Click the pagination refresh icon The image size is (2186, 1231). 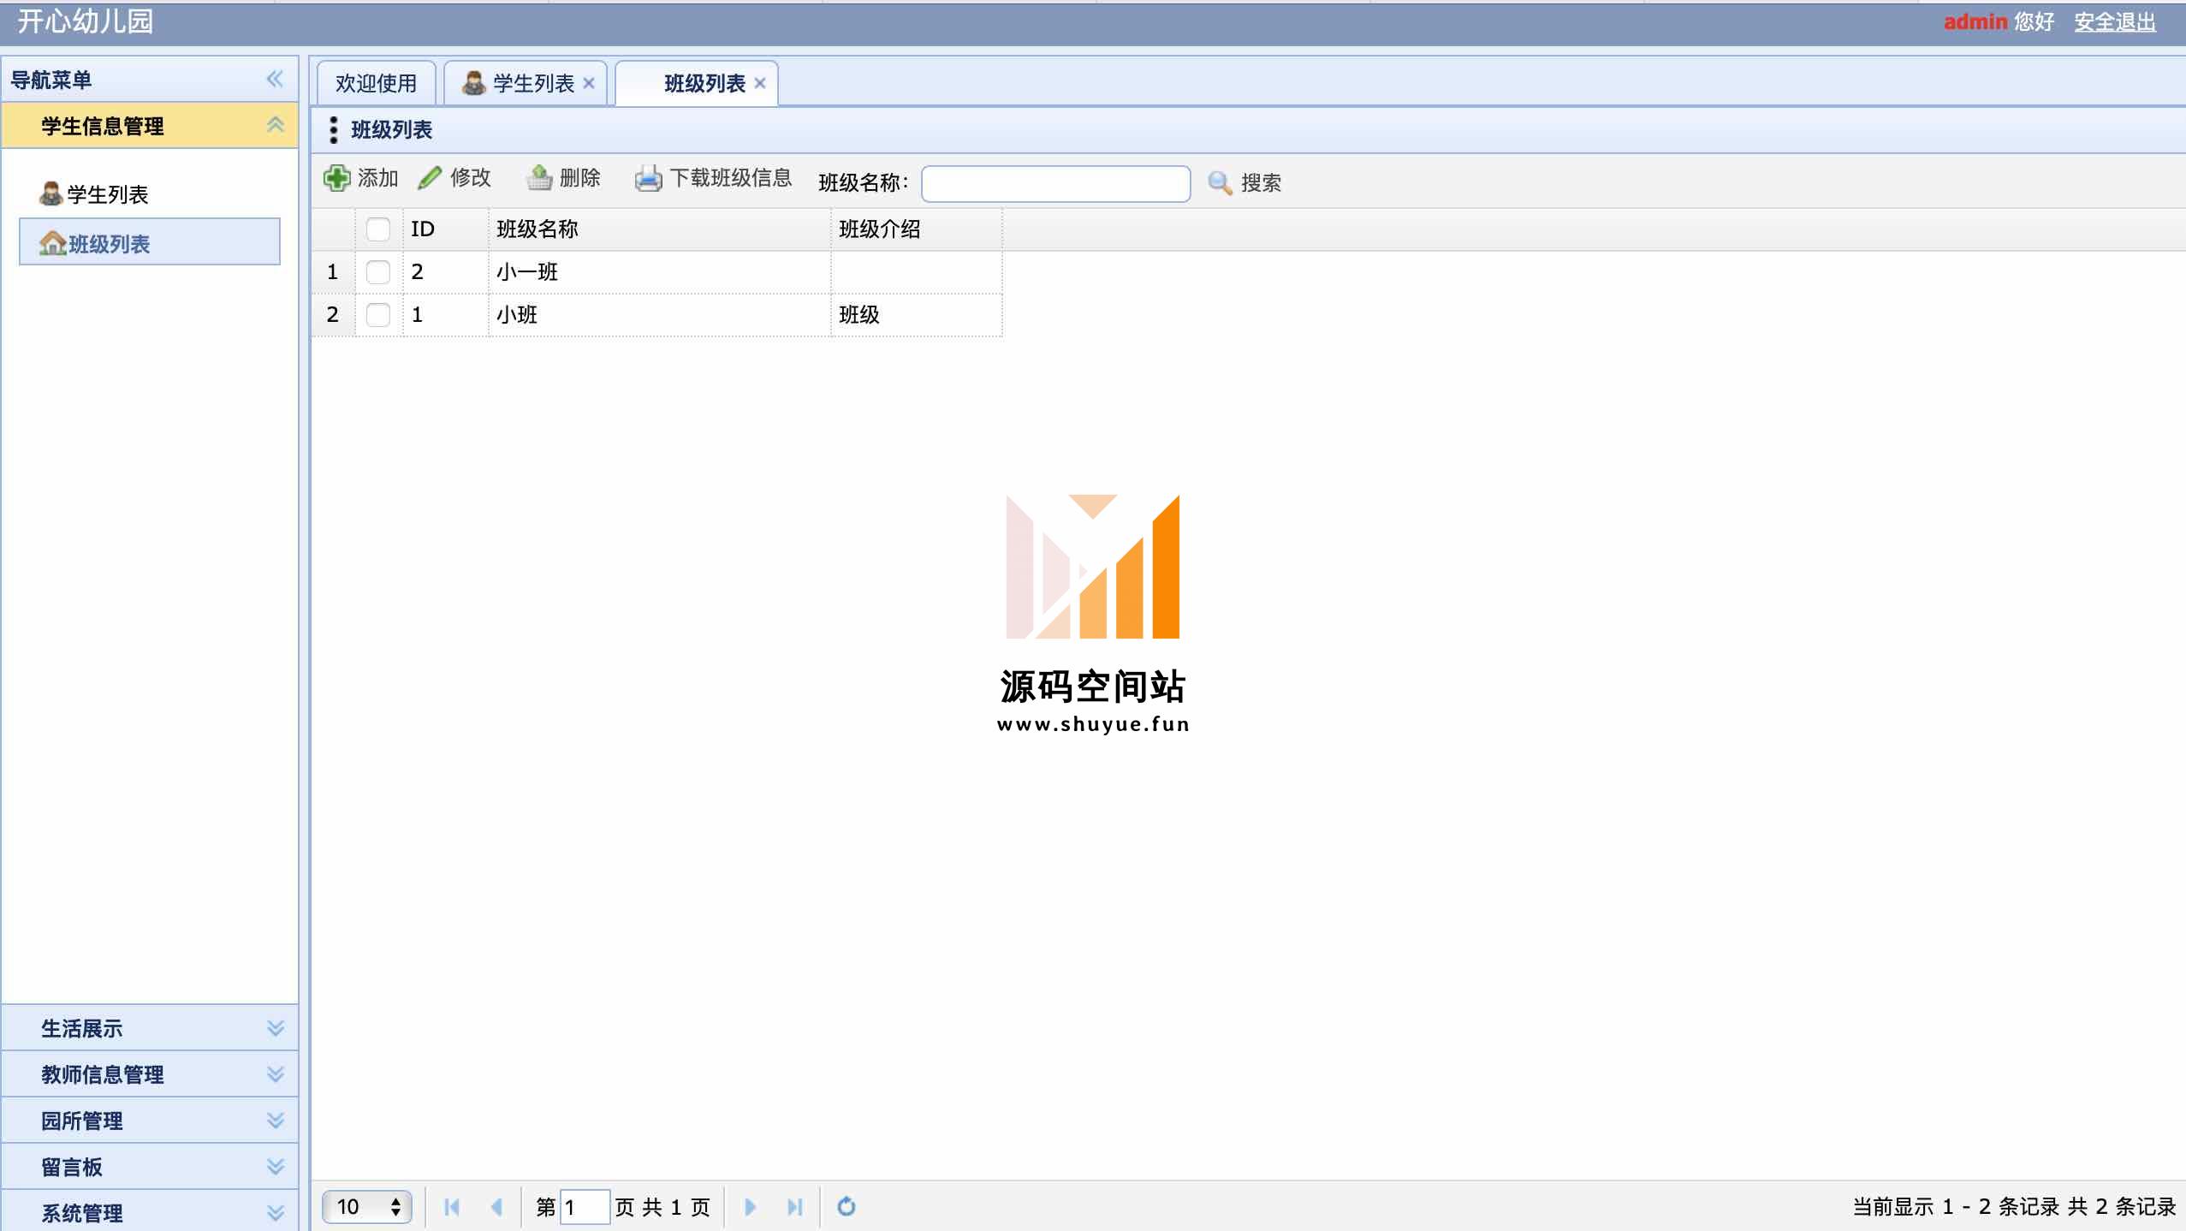tap(846, 1206)
